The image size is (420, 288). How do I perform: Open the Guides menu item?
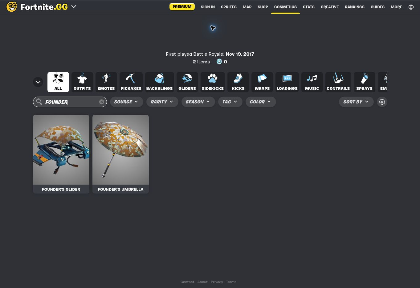pyautogui.click(x=377, y=7)
